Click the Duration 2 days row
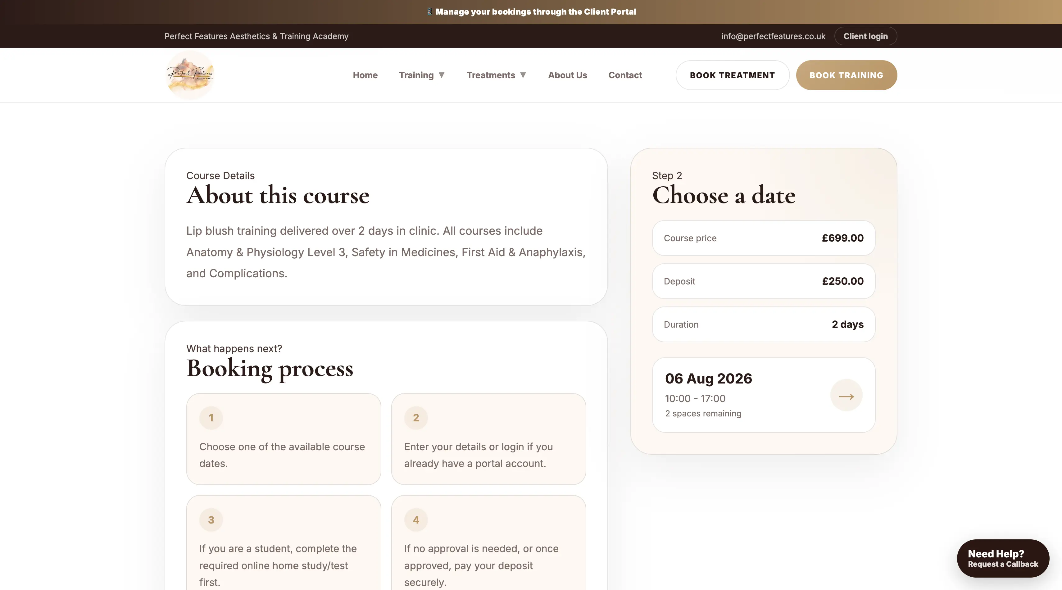This screenshot has width=1062, height=590. 764,324
